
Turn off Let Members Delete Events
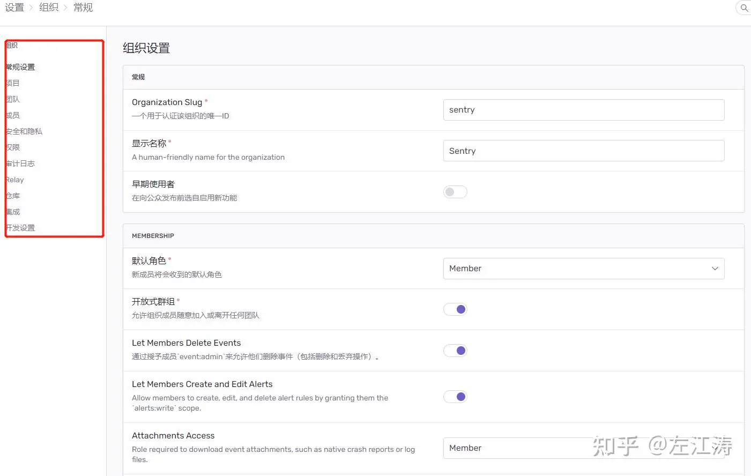click(x=455, y=351)
